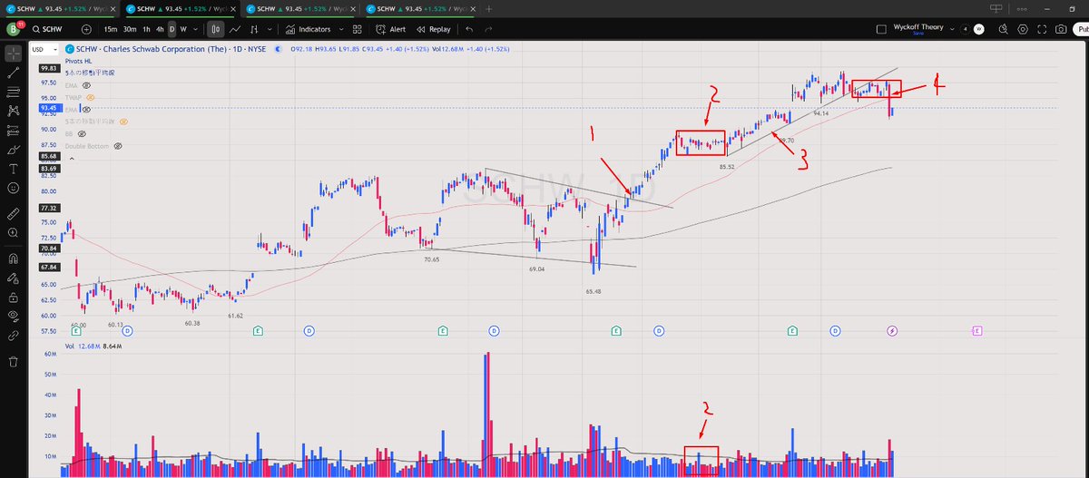
Task: Select the D daily timeframe
Action: pos(172,29)
